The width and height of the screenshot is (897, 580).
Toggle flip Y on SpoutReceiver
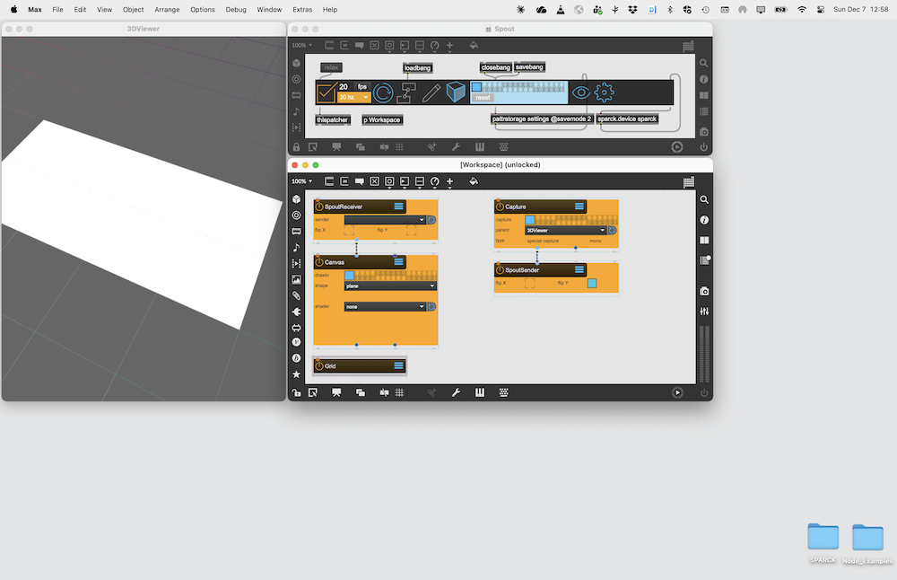tap(411, 230)
